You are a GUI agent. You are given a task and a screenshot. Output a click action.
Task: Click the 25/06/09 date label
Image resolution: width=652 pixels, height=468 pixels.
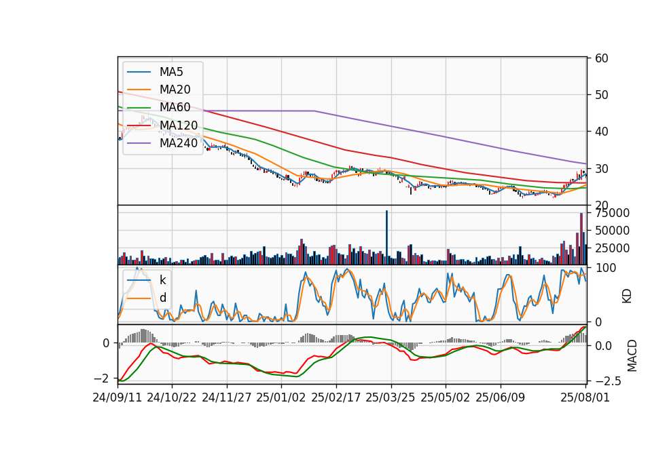point(501,397)
